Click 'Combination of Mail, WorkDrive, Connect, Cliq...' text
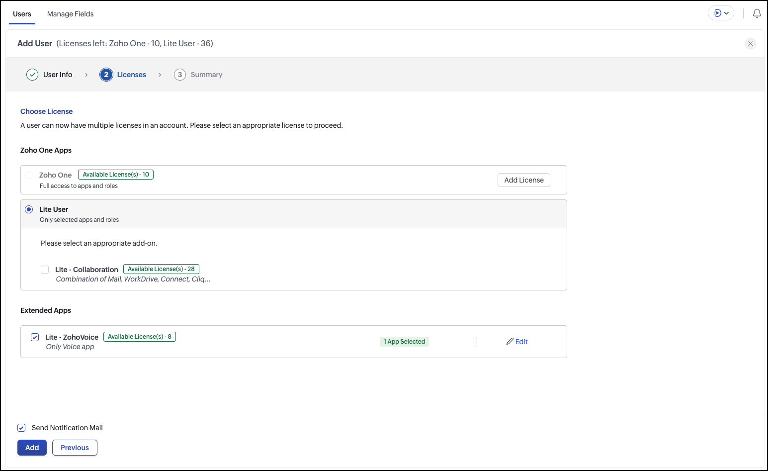768x471 pixels. point(133,279)
